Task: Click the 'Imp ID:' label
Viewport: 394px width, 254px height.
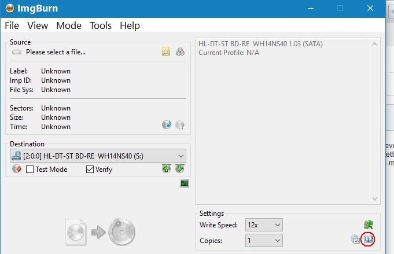Action: tap(21, 80)
